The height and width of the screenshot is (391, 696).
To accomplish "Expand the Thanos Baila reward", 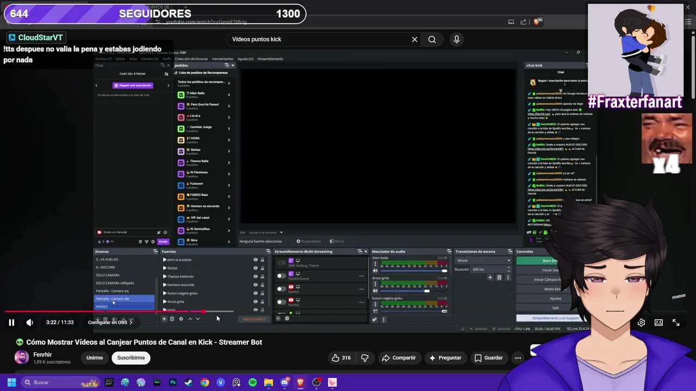I will (x=228, y=162).
